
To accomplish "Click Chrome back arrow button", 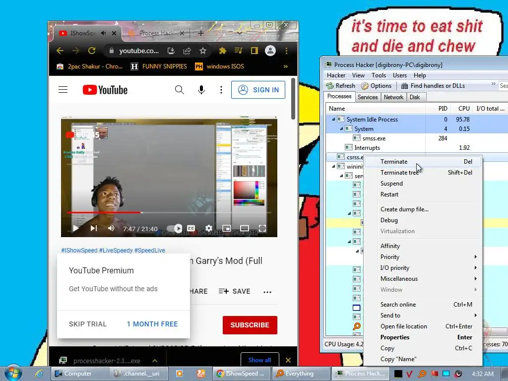I will tap(60, 51).
